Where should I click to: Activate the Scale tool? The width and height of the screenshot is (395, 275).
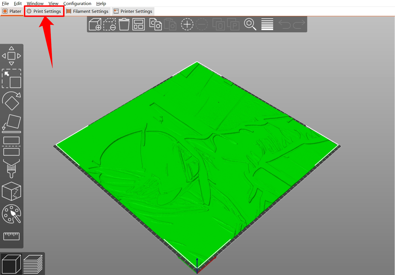(12, 78)
